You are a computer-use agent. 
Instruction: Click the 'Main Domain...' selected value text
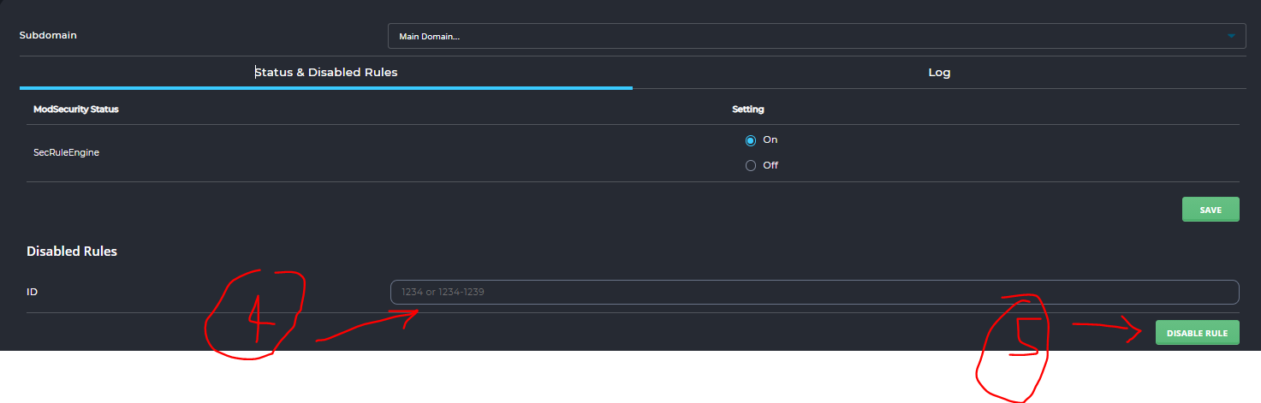[x=430, y=37]
